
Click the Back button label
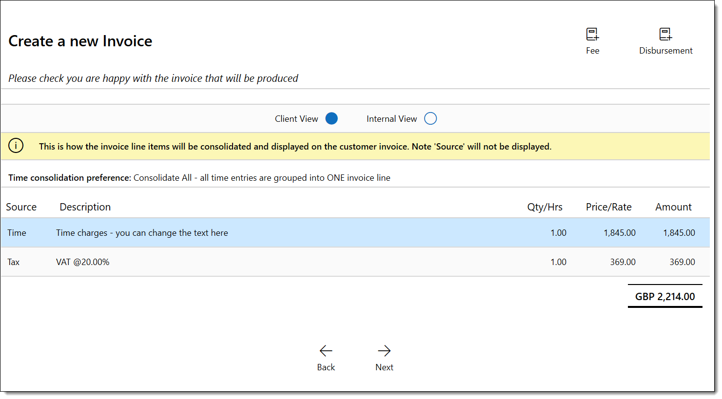pos(326,367)
